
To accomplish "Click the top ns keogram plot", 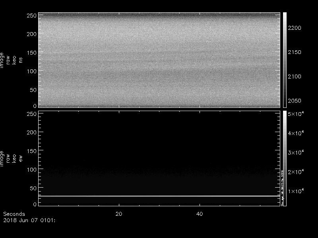I will [x=159, y=59].
